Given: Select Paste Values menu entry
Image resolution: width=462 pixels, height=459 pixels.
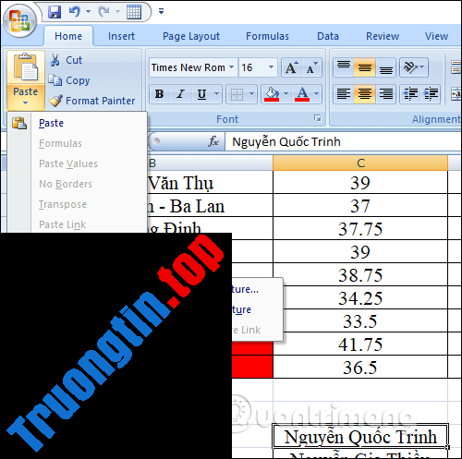Looking at the screenshot, I should 77,163.
